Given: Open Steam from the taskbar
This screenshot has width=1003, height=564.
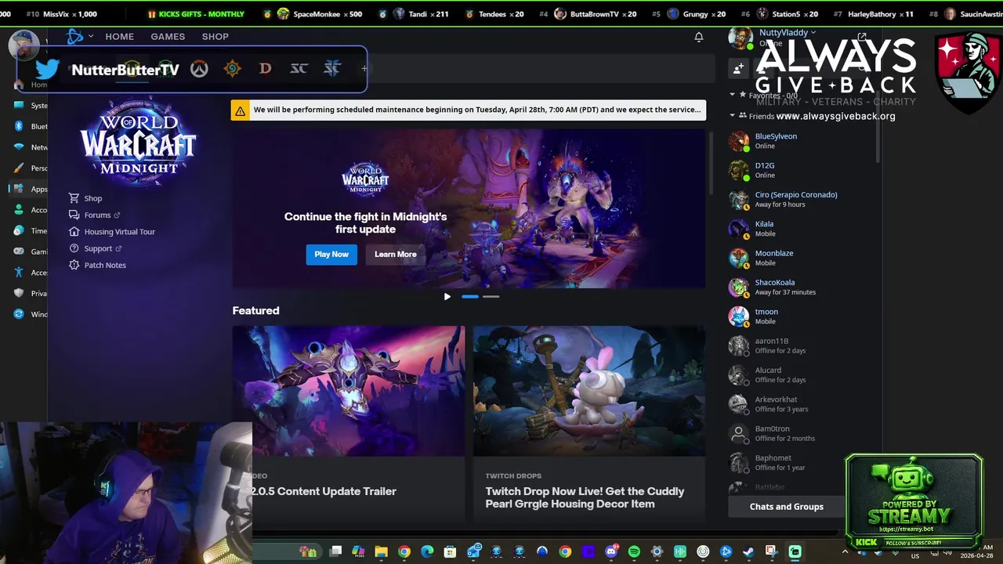Looking at the screenshot, I should (749, 551).
